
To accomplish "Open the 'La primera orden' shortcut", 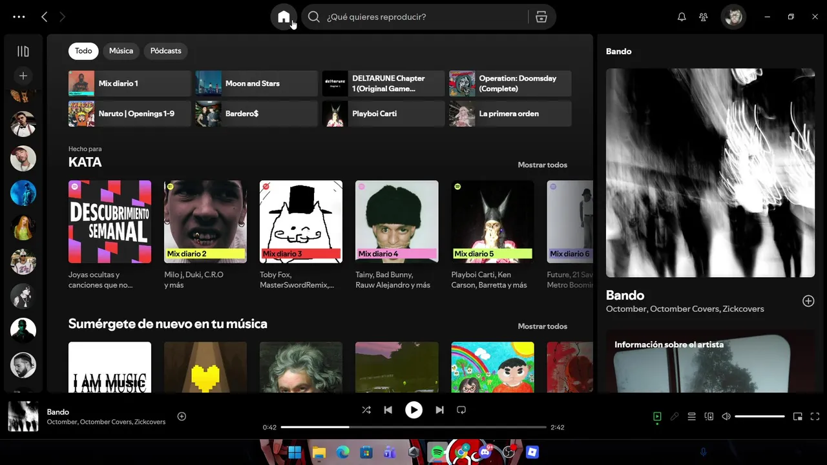I will click(510, 114).
